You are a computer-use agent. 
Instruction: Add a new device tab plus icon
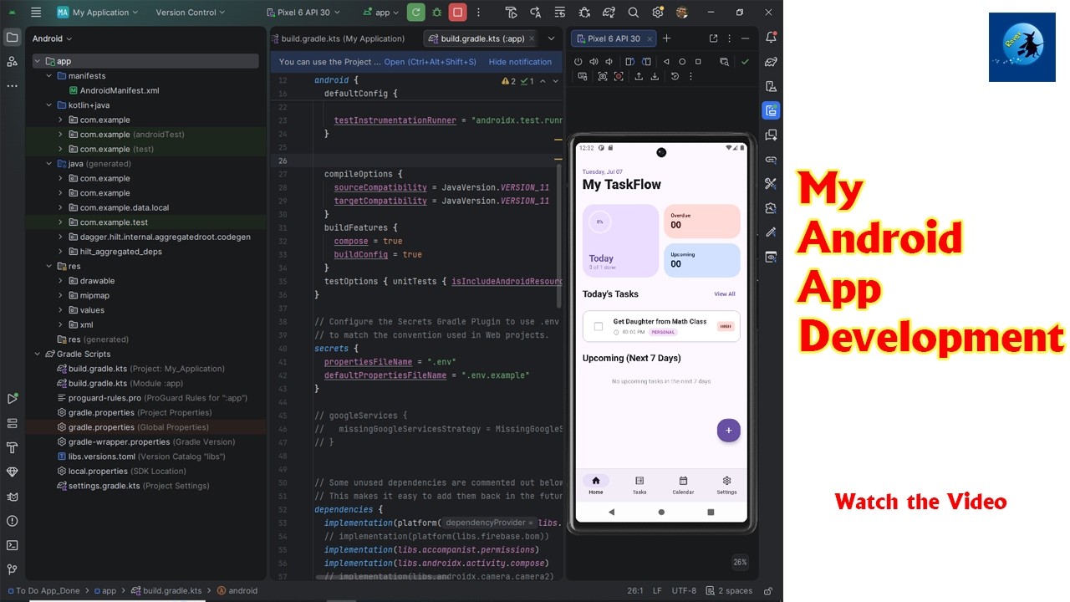[x=666, y=38]
